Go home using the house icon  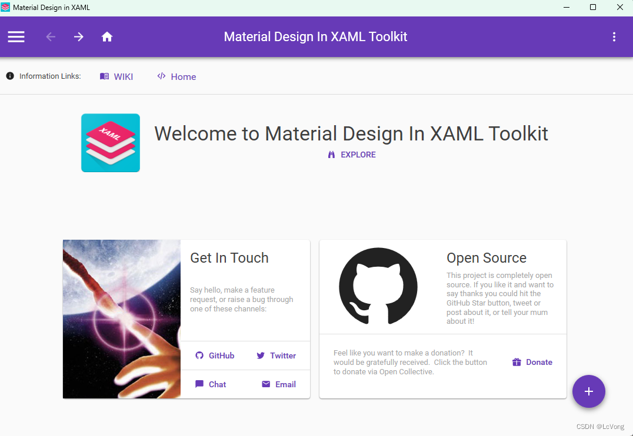[107, 36]
